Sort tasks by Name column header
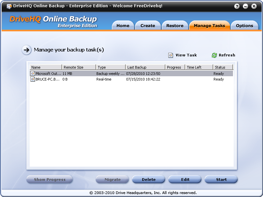This screenshot has height=197, width=263. tap(46, 67)
